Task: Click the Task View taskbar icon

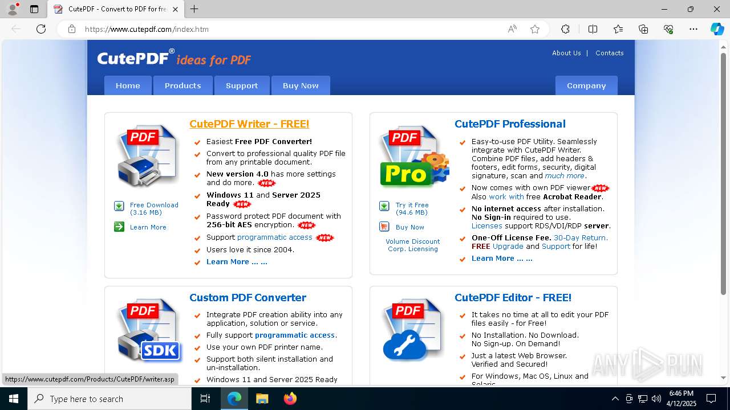Action: click(x=205, y=399)
